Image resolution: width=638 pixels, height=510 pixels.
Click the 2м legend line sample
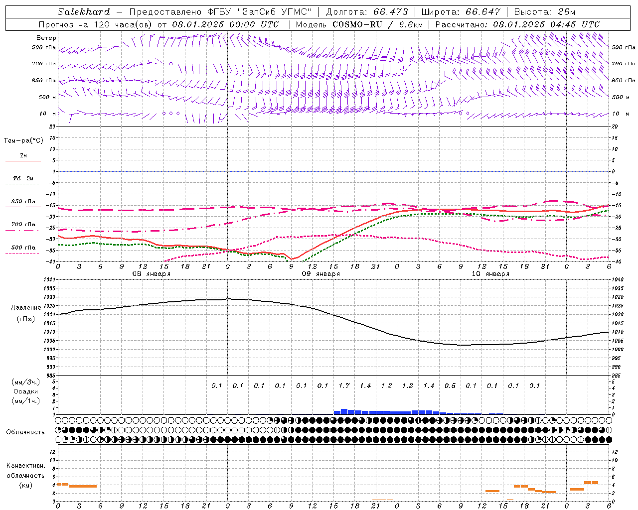[x=23, y=161]
